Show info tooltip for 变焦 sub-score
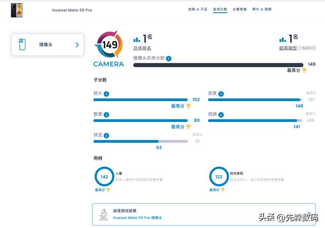The width and height of the screenshot is (325, 228). point(221,94)
